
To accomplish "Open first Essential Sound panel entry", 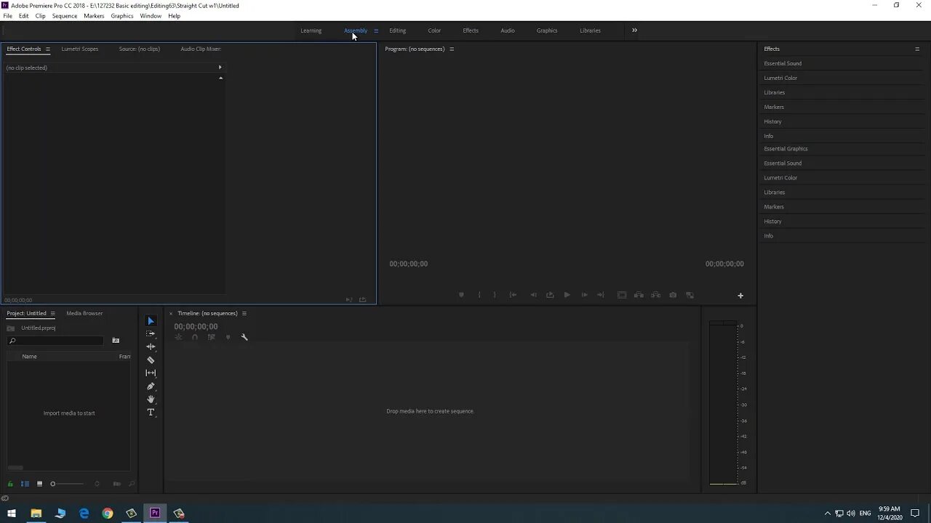I will point(783,63).
